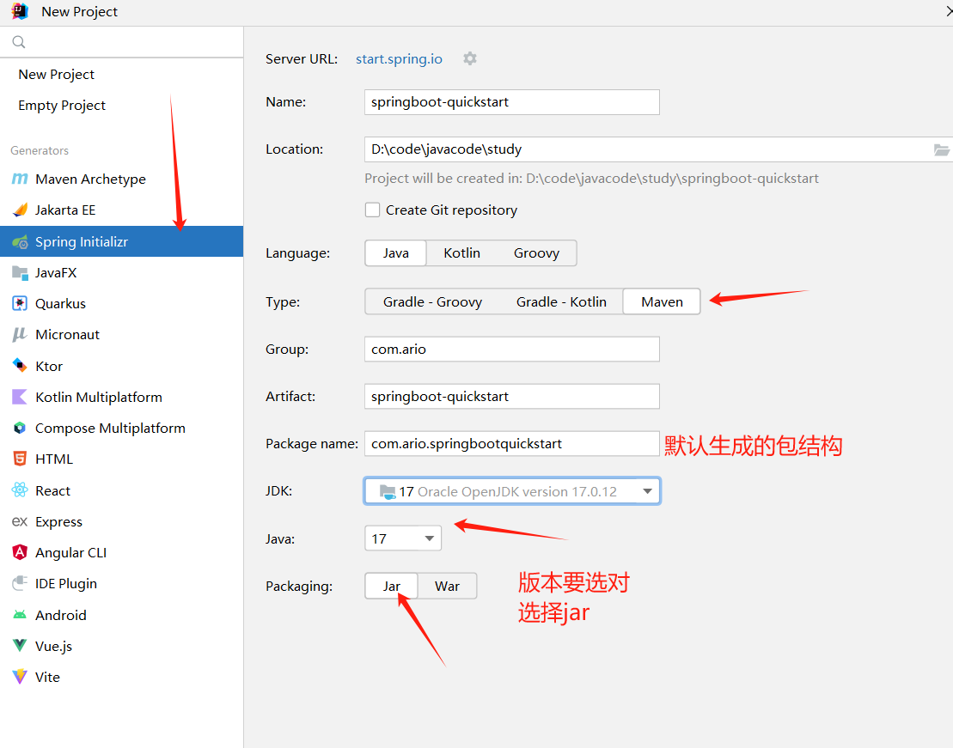Click the React atom icon
The height and width of the screenshot is (748, 953).
20,490
